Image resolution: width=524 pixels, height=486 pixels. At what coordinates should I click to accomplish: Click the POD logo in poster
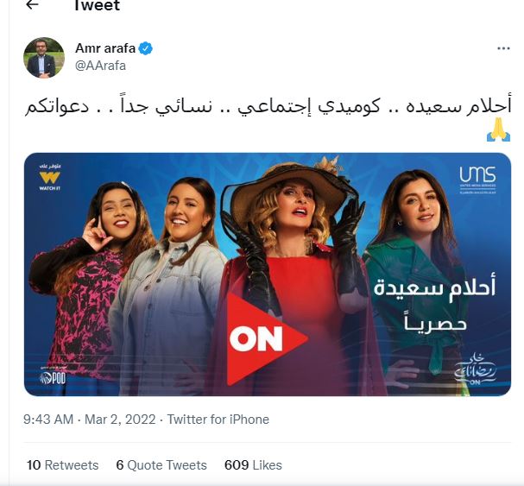(52, 377)
